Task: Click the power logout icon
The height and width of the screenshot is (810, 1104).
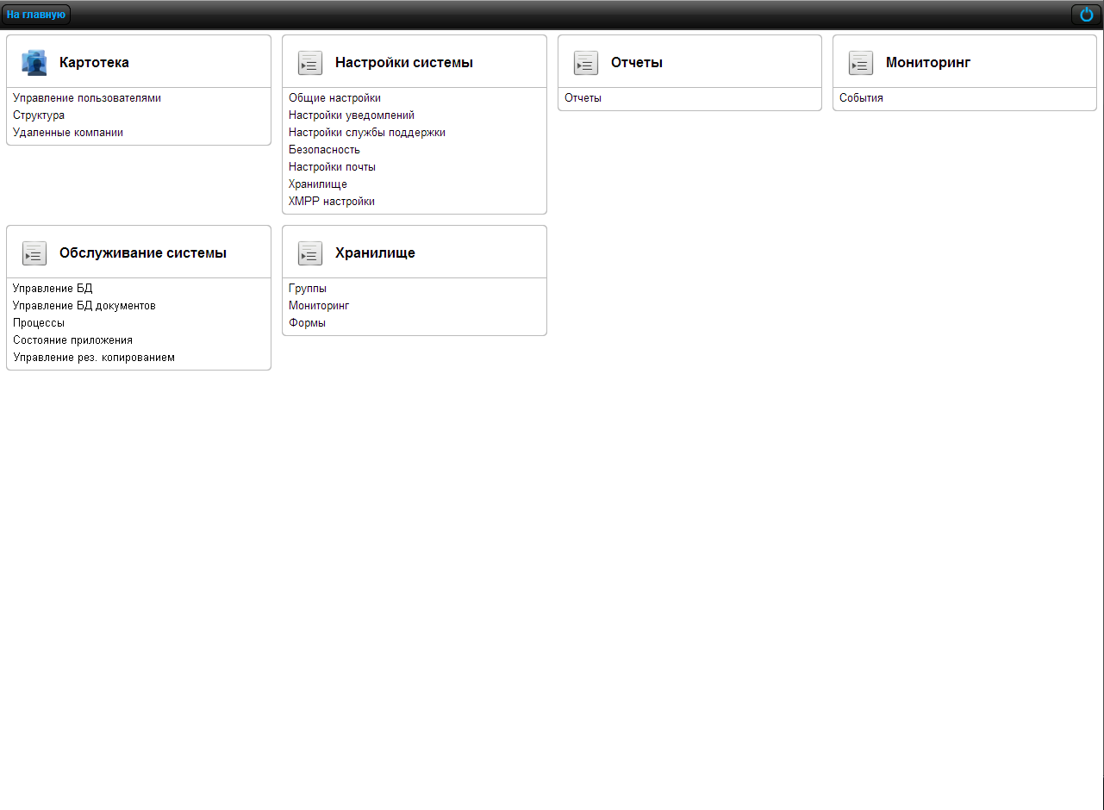Action: tap(1086, 15)
